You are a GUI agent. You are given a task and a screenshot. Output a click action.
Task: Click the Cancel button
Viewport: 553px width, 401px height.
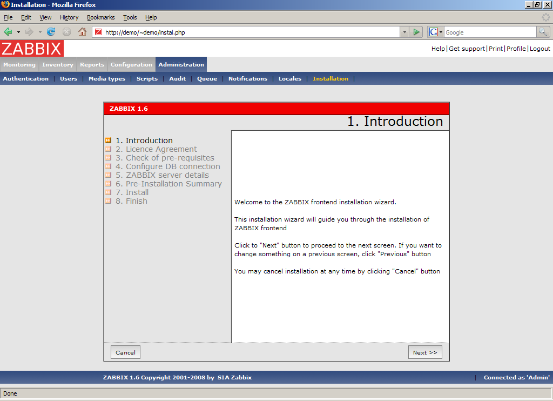coord(125,352)
